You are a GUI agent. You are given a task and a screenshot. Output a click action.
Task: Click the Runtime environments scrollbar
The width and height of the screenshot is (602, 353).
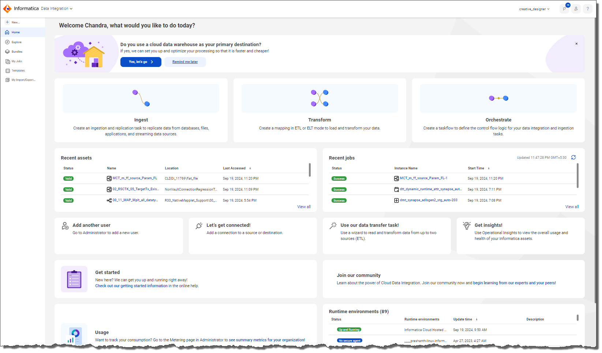coord(577,318)
